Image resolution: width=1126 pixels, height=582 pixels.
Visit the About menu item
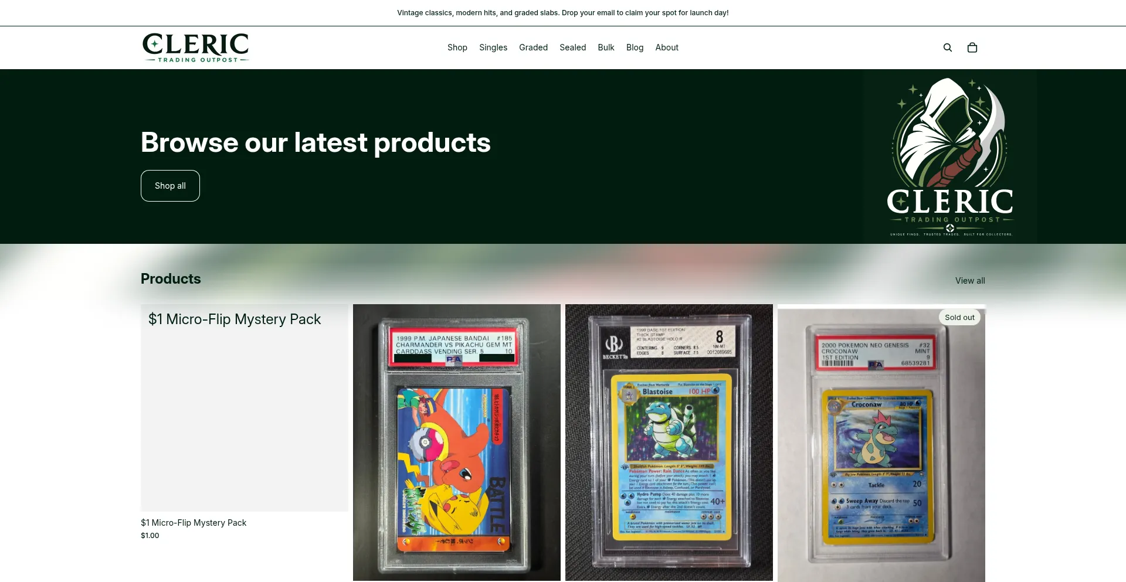[667, 47]
